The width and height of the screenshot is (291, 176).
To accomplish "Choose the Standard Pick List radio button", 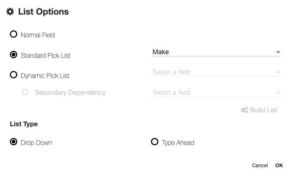I will pyautogui.click(x=14, y=55).
